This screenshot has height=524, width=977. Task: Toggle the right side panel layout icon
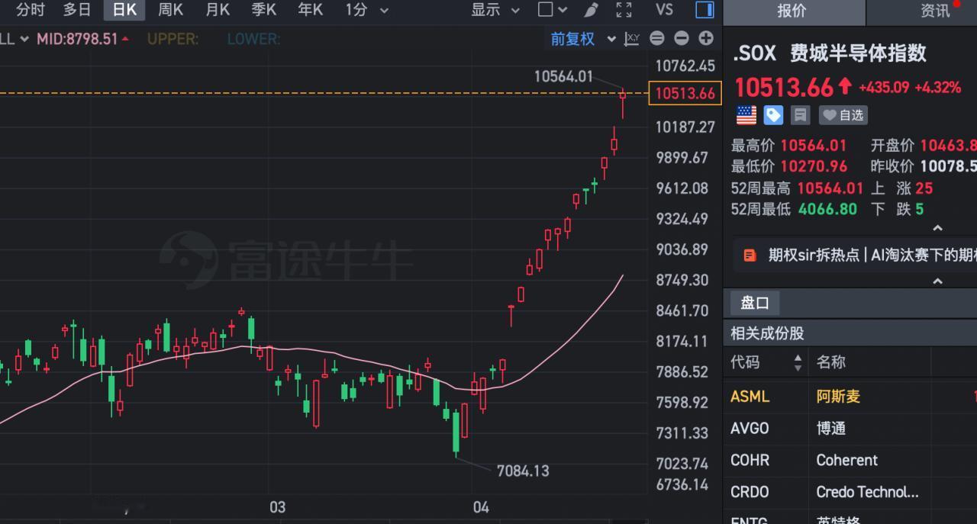coord(705,10)
